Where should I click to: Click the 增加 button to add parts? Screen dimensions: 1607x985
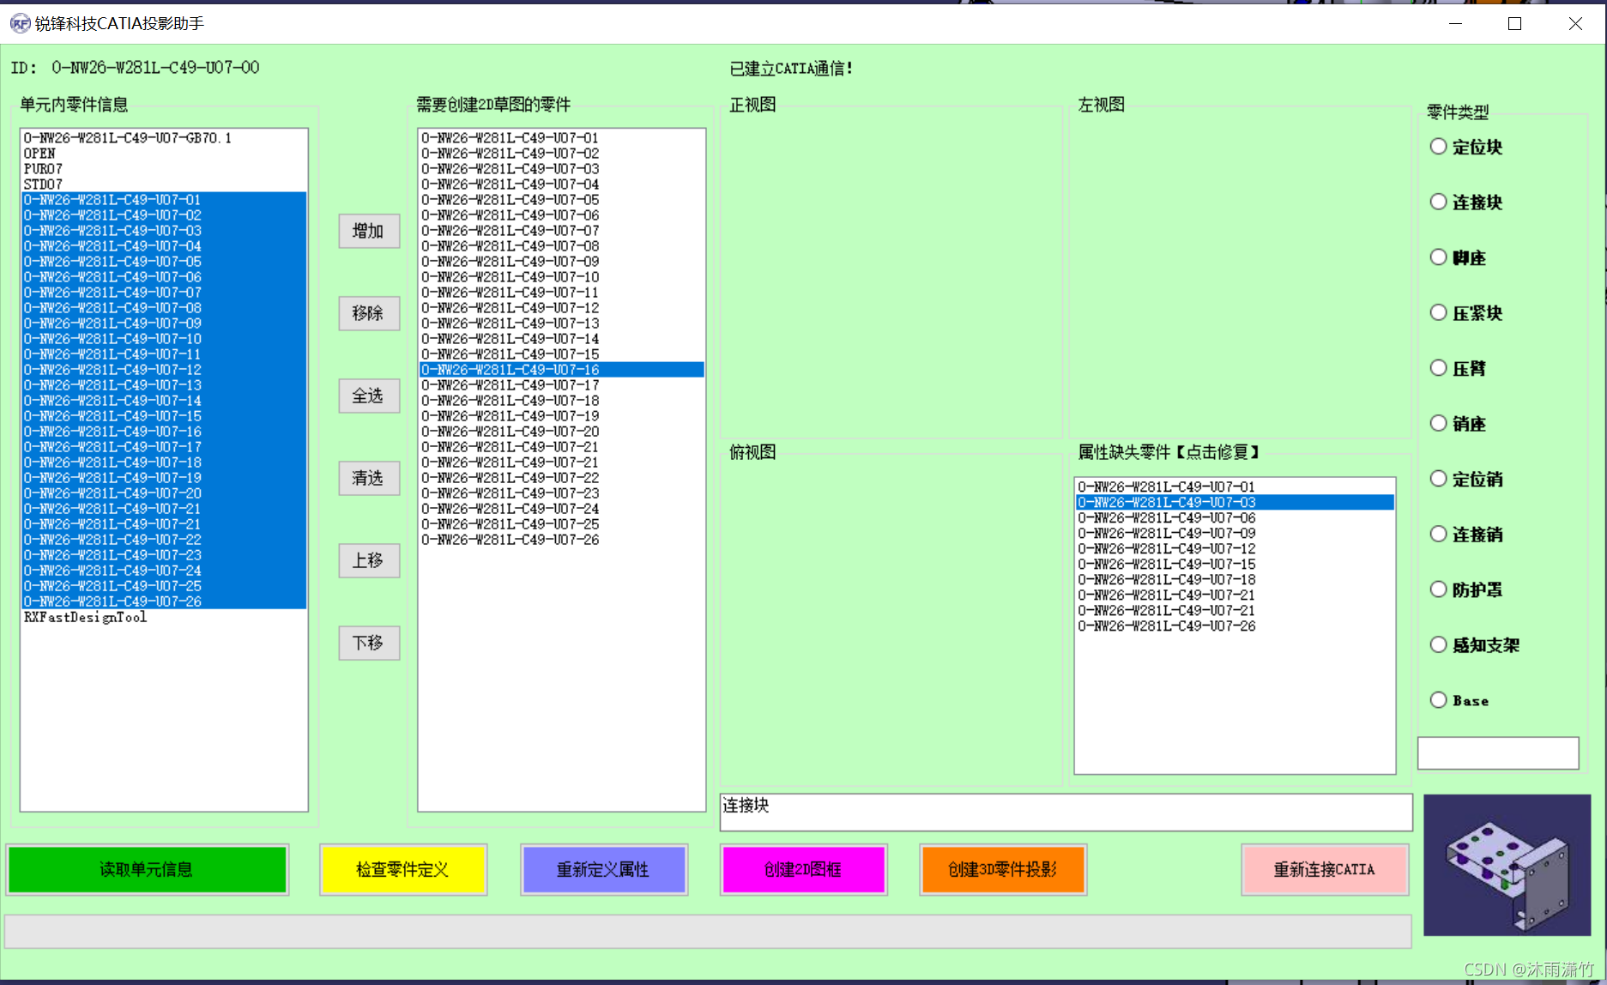[368, 230]
